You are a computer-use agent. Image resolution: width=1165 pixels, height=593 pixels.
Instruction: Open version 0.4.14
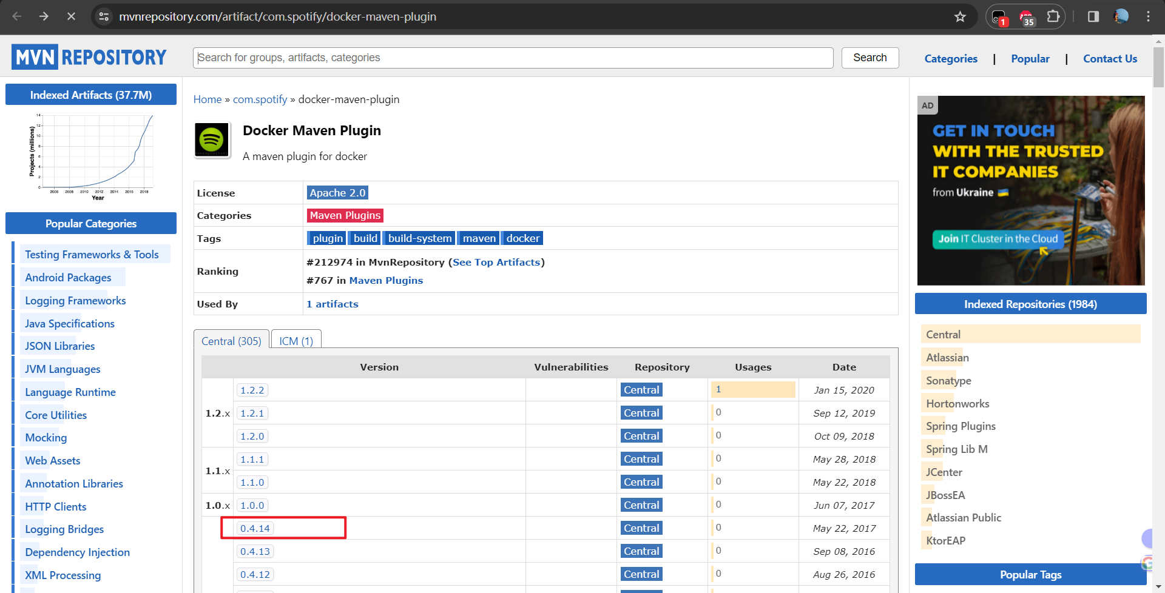pos(255,528)
